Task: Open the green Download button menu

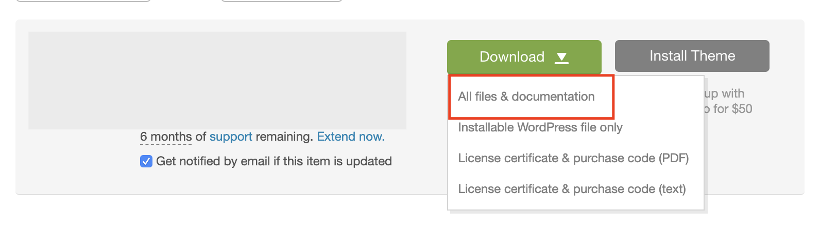Action: coord(524,56)
